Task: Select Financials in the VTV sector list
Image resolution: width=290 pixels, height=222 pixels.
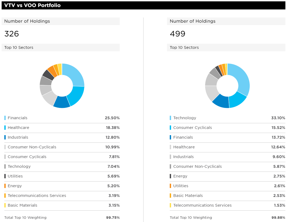Action: (17, 118)
